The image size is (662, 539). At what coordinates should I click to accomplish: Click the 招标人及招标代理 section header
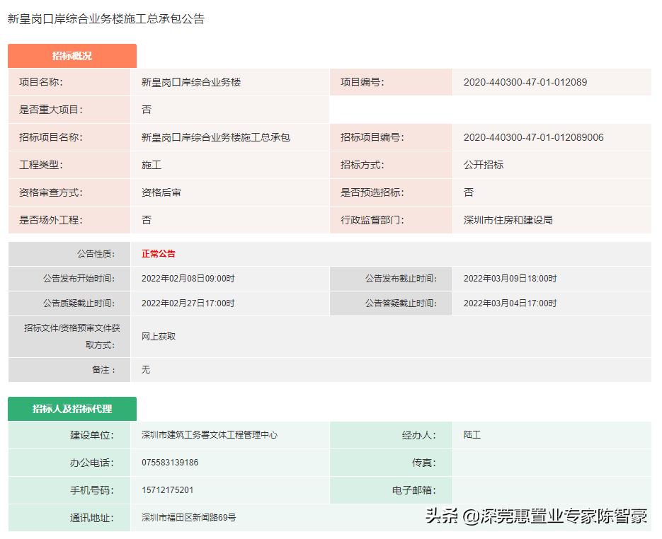[x=72, y=408]
